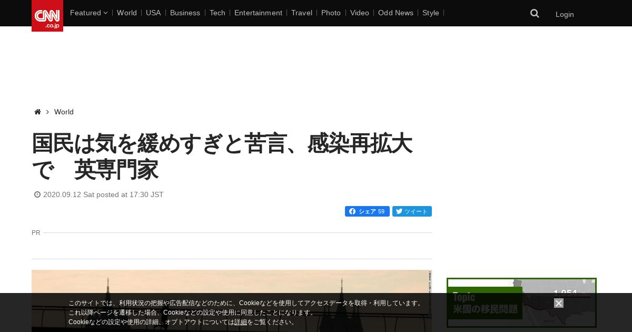Select Odd News in navigation
Screen dimensions: 632x332
pyautogui.click(x=396, y=13)
